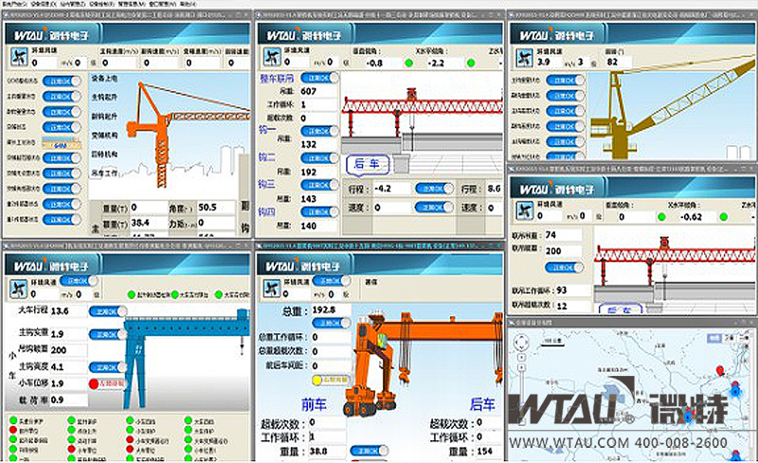Toggle the 钩二 status switch
The width and height of the screenshot is (758, 463).
(x=316, y=158)
